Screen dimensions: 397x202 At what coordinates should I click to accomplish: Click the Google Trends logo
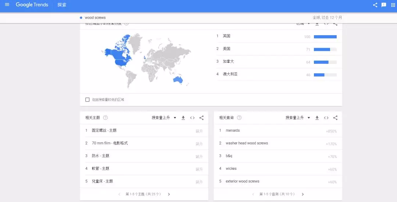coord(32,5)
